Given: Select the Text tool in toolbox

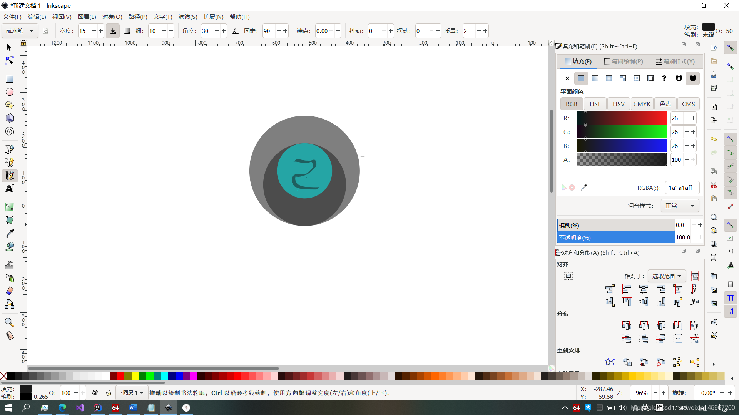Looking at the screenshot, I should [x=10, y=189].
